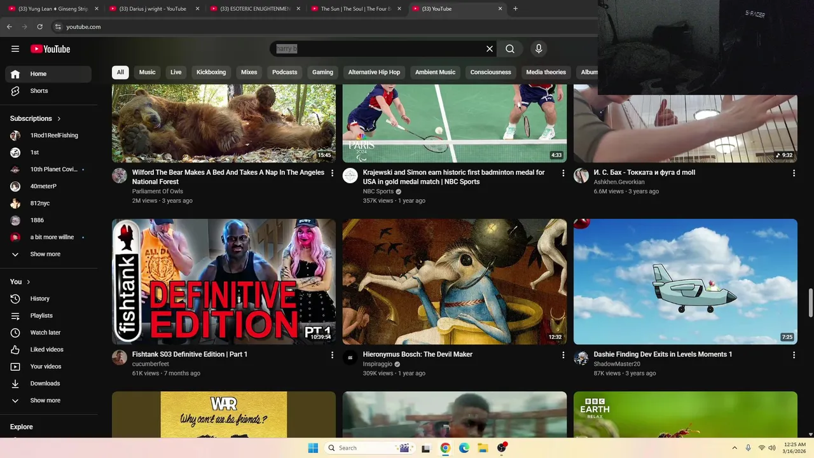
Task: Switch to The Sun The Soul browser tab
Action: click(x=355, y=9)
